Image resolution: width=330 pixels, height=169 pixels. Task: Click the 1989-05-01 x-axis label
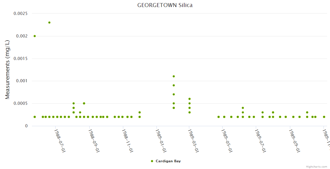click(x=227, y=141)
